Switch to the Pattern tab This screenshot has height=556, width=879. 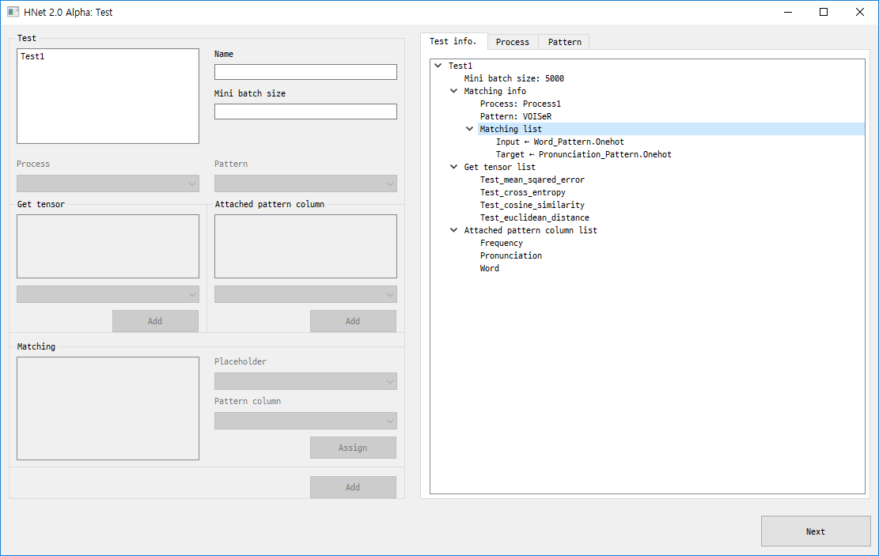point(563,41)
